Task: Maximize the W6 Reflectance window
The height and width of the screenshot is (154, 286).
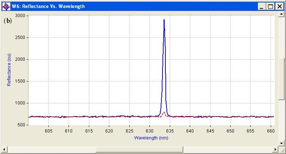Action: (270, 7)
